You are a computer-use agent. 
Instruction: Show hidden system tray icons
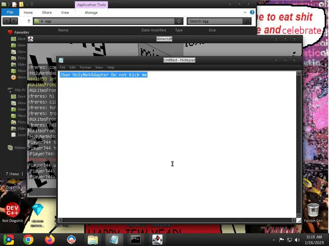274,240
